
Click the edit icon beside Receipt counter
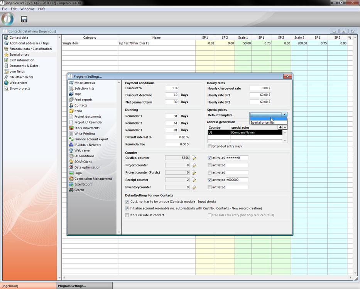coord(194,180)
